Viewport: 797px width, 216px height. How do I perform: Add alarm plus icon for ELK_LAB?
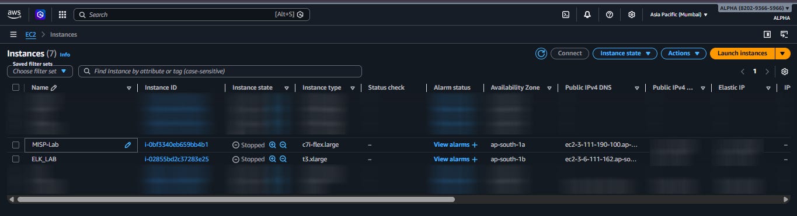point(475,159)
